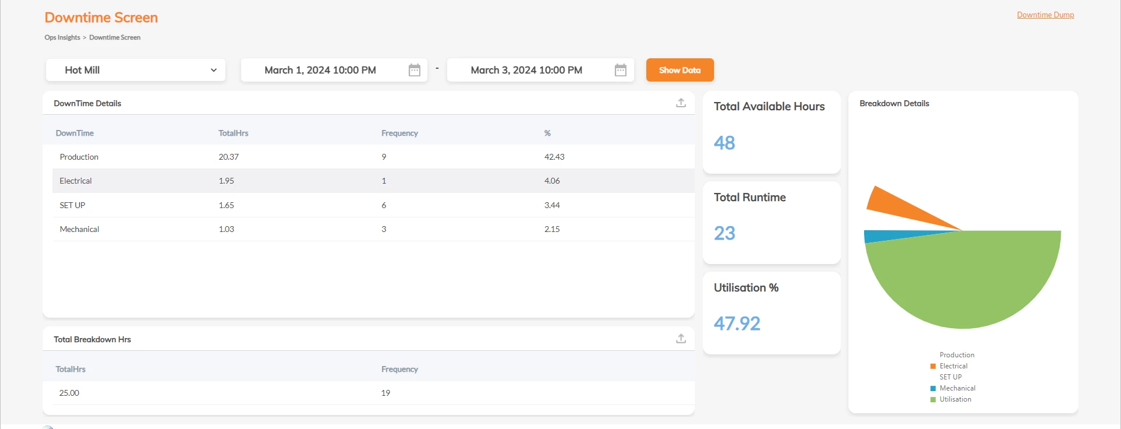Screen dimensions: 1121x429
Task: Sort by the DownTime column header
Action: (x=75, y=133)
